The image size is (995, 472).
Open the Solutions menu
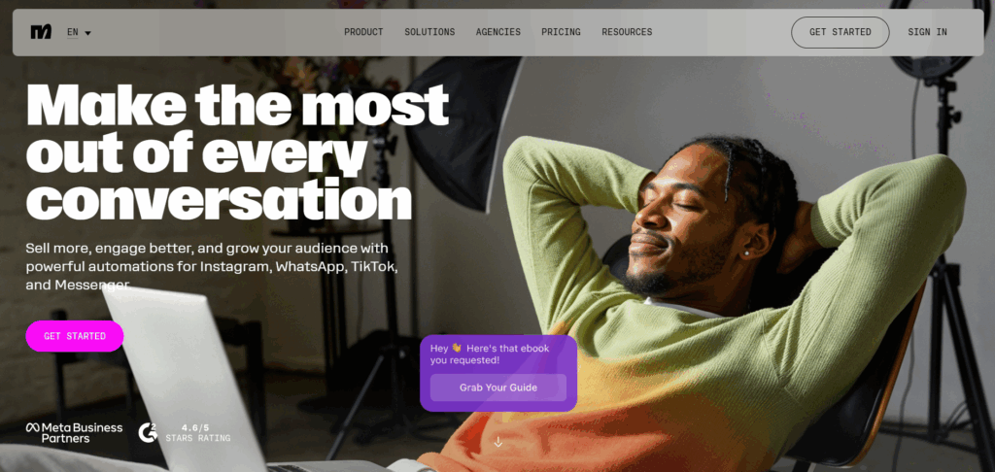pos(429,32)
